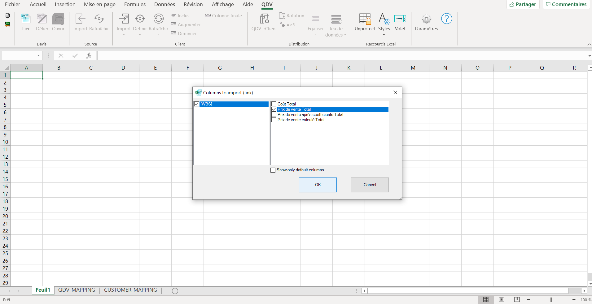Click the QDV→Client icon
592x304 pixels.
[x=264, y=19]
